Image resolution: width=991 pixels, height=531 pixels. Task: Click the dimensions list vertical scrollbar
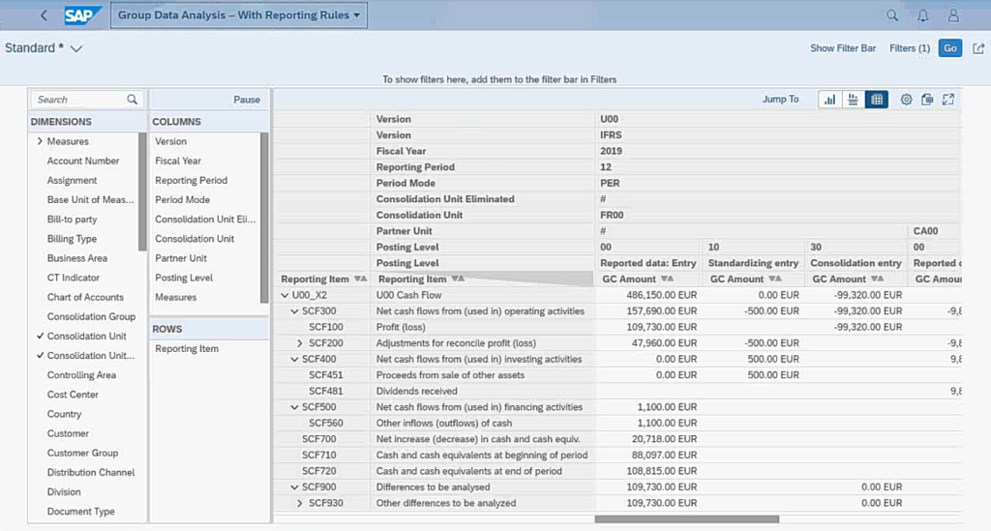click(x=142, y=192)
